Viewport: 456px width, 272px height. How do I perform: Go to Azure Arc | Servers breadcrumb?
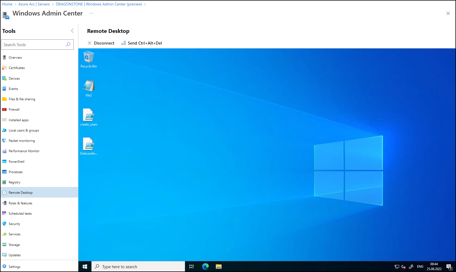tap(34, 4)
